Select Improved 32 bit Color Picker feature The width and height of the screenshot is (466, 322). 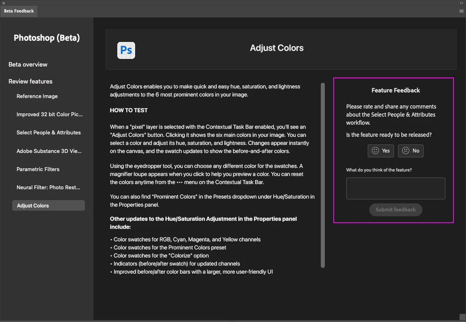coord(50,114)
